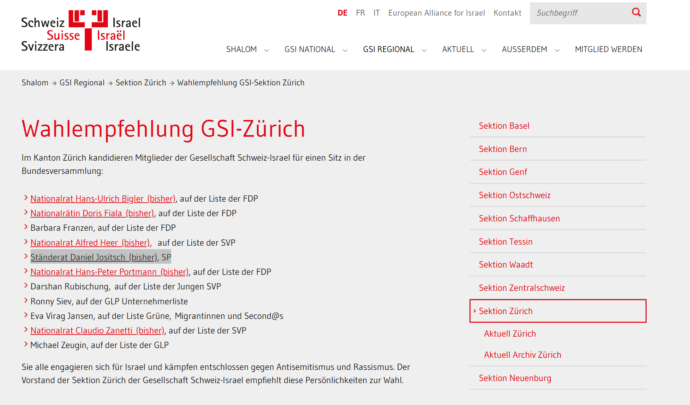
Task: Follow the Nationalrätin Doris Fiala link
Action: pyautogui.click(x=92, y=213)
